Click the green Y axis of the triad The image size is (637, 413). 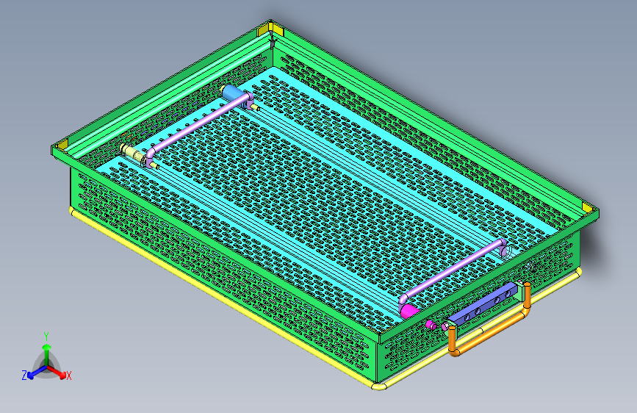(x=47, y=353)
